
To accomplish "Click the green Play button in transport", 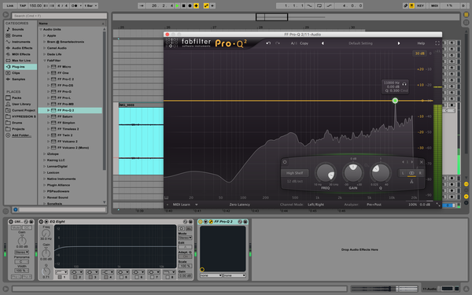I will [x=177, y=6].
